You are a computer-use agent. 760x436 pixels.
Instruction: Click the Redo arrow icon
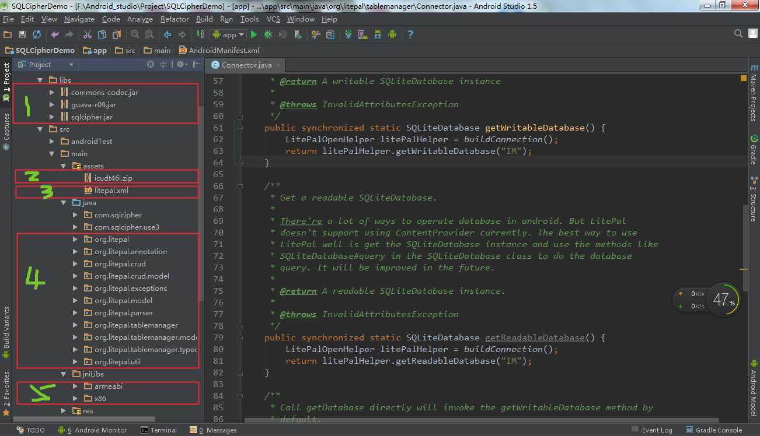point(69,35)
